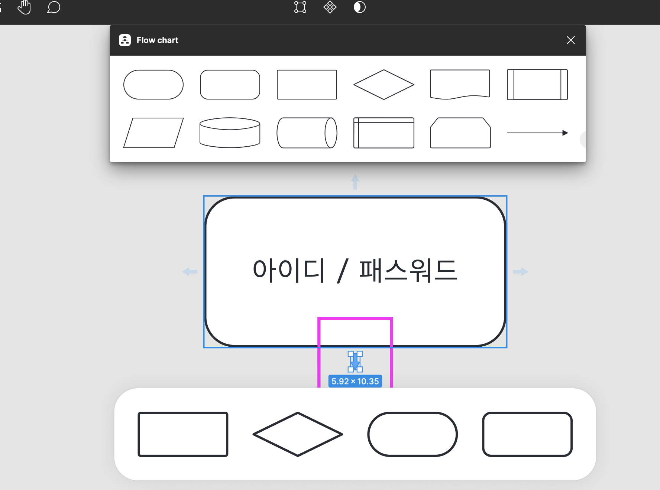Click the up arrow above the selected shape
Viewport: 660px width, 490px height.
click(355, 182)
